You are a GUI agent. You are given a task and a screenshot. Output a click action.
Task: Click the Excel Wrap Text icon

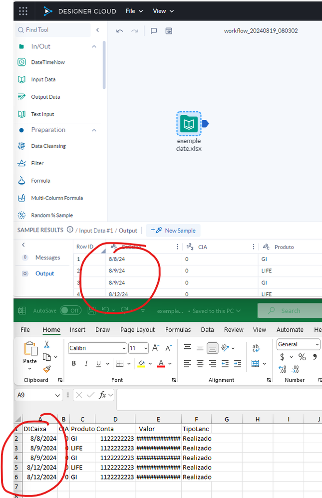coord(256,348)
